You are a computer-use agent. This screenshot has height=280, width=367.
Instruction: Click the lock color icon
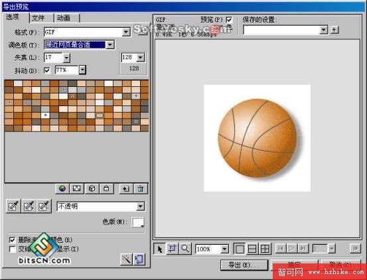click(x=106, y=189)
